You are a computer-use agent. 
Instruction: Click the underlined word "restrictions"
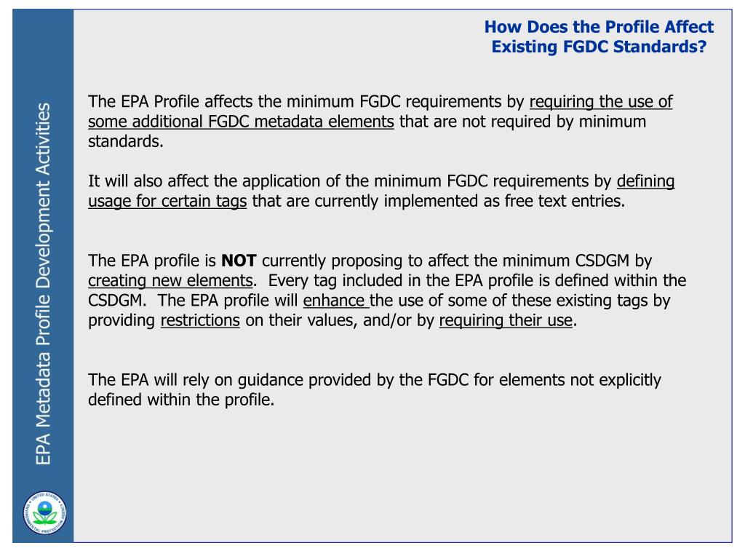[200, 321]
